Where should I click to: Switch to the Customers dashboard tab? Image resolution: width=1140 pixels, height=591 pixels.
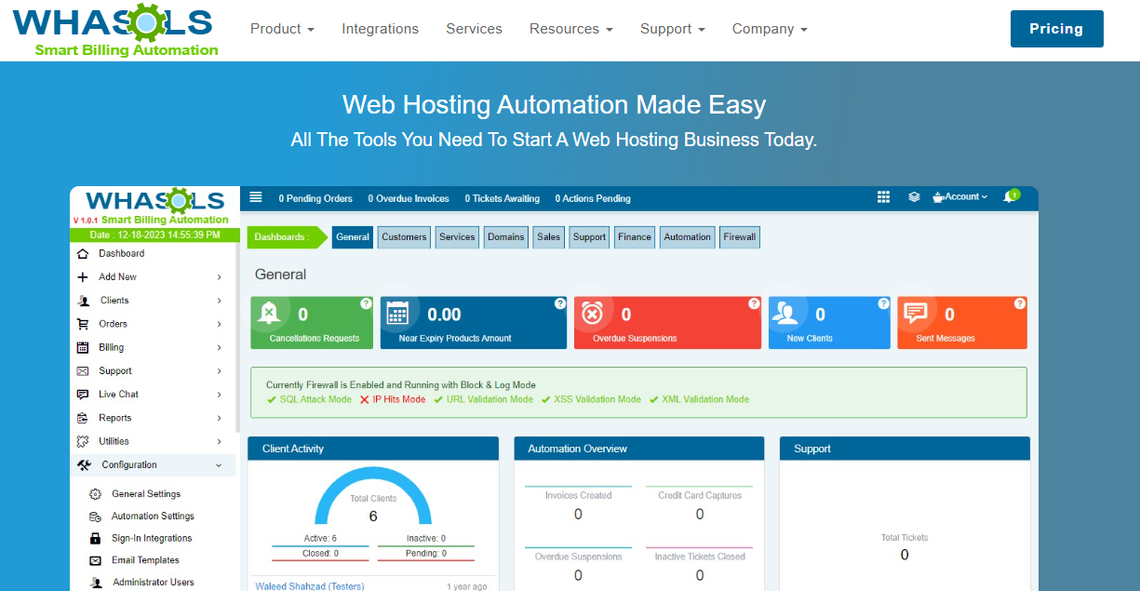coord(404,237)
